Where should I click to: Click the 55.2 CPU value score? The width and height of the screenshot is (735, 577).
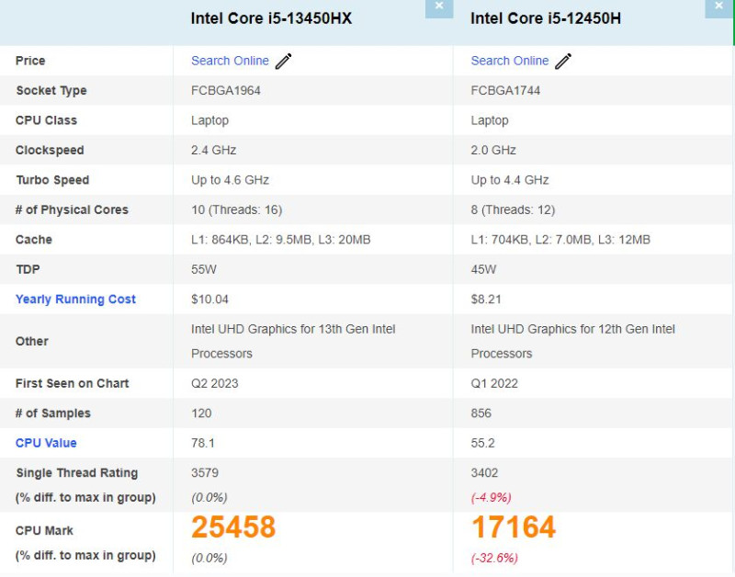point(482,443)
